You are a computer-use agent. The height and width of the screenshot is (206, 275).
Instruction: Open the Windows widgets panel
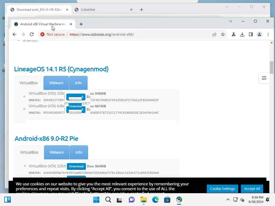tap(8, 200)
